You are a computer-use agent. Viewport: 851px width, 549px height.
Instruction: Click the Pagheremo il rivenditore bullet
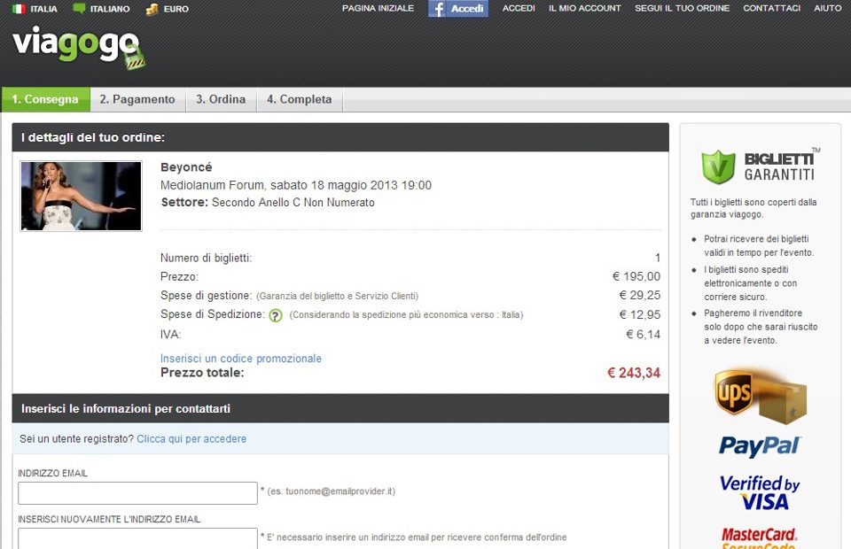[x=761, y=327]
